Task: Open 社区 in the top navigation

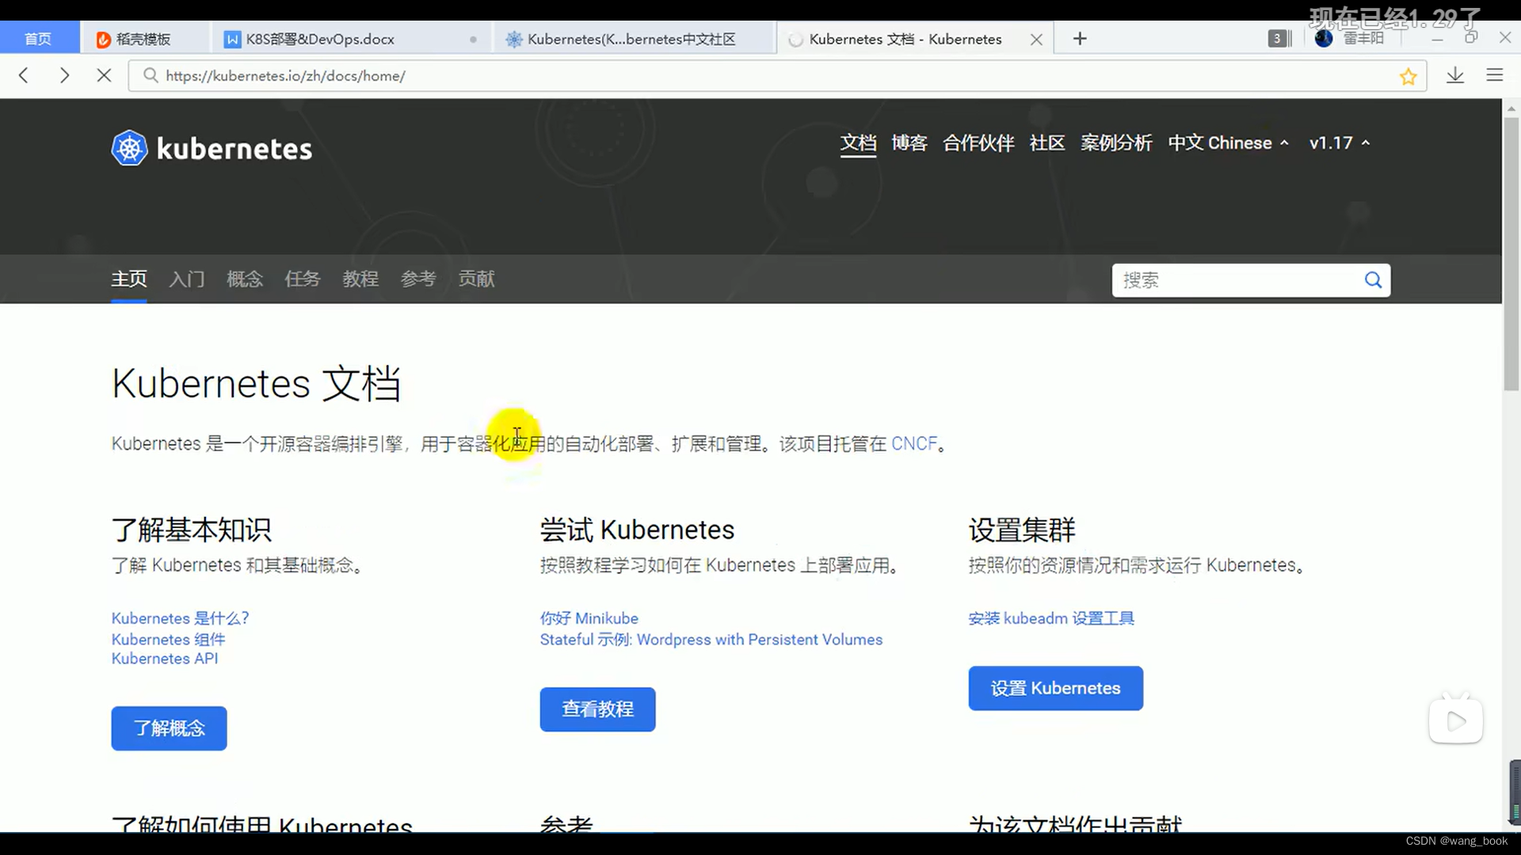Action: pyautogui.click(x=1047, y=143)
